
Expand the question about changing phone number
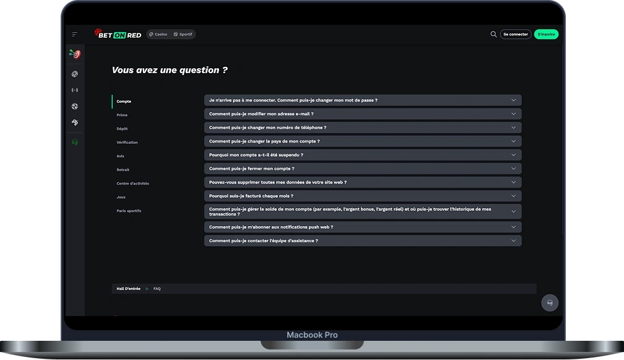[363, 127]
